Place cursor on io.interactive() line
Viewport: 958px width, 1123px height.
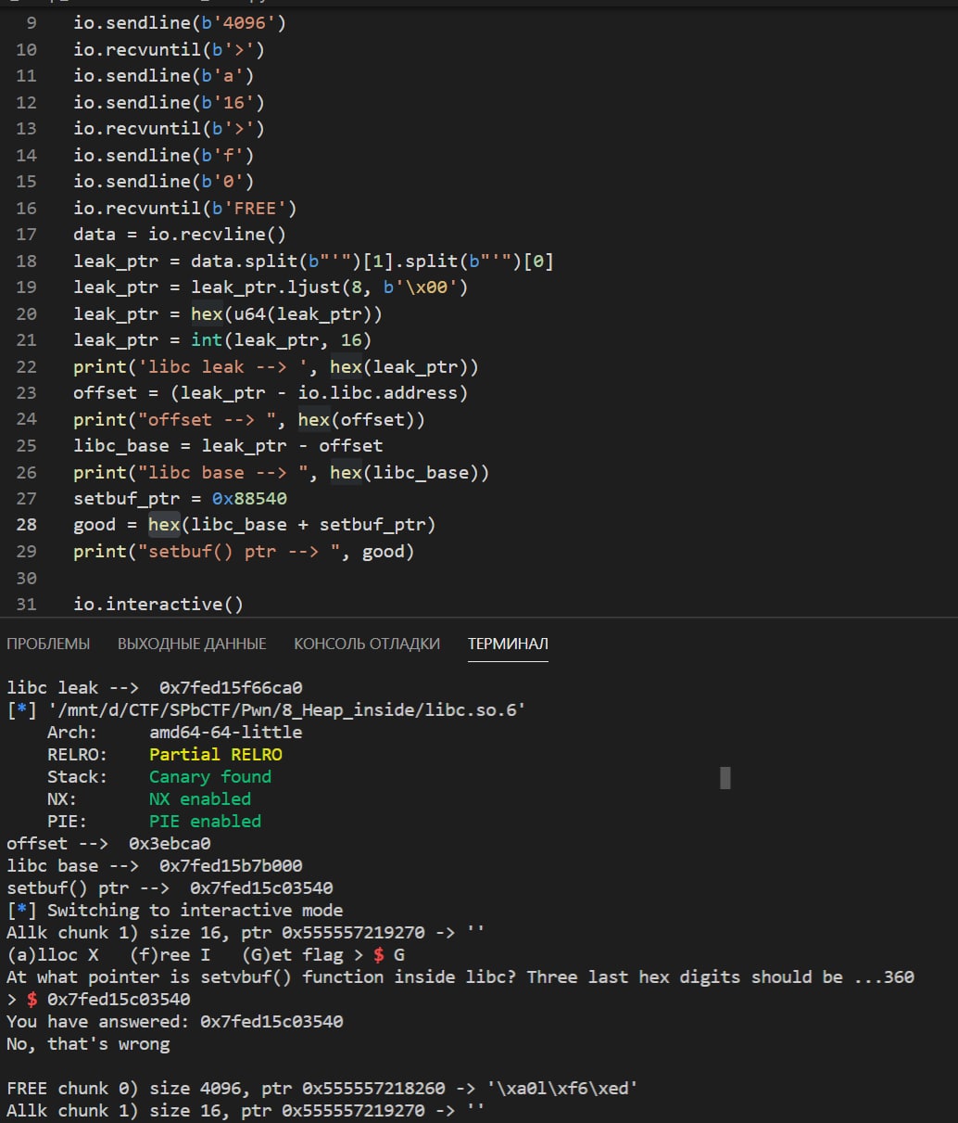click(158, 605)
